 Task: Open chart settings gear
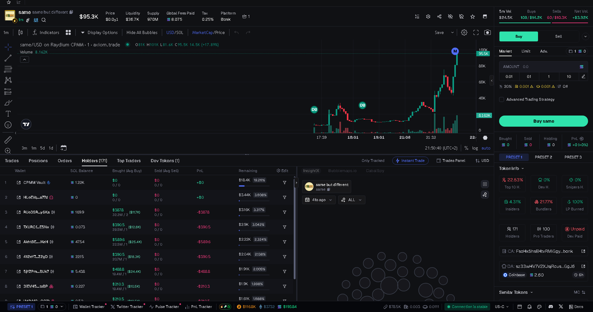465,33
